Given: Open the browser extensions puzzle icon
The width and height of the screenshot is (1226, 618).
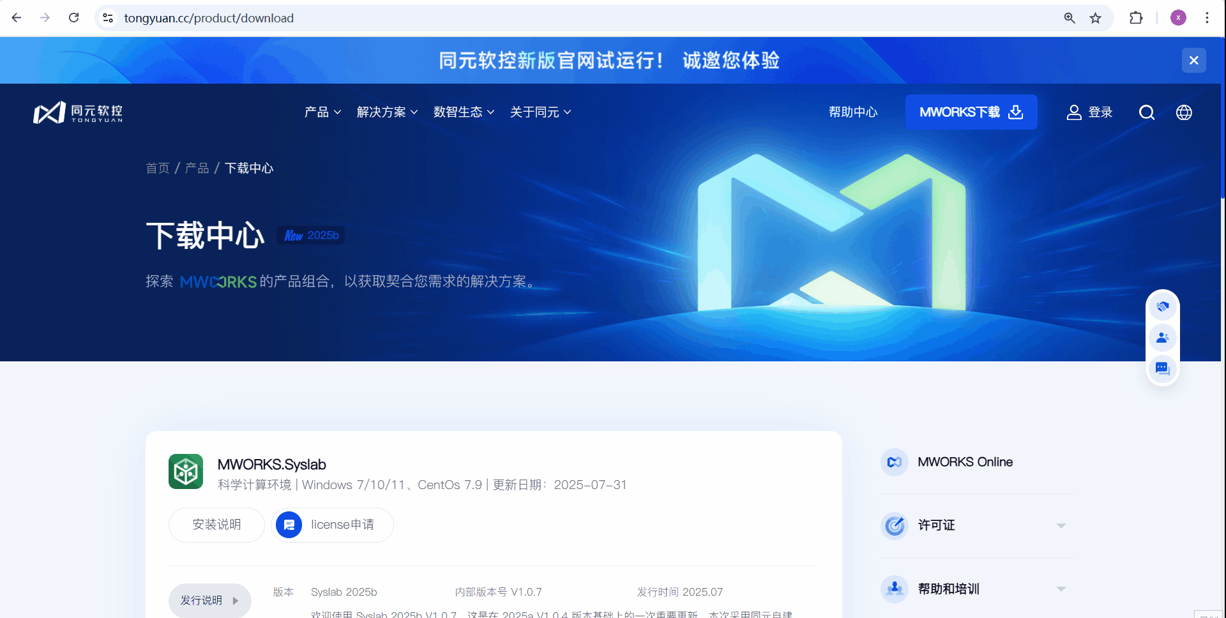Looking at the screenshot, I should pos(1136,18).
